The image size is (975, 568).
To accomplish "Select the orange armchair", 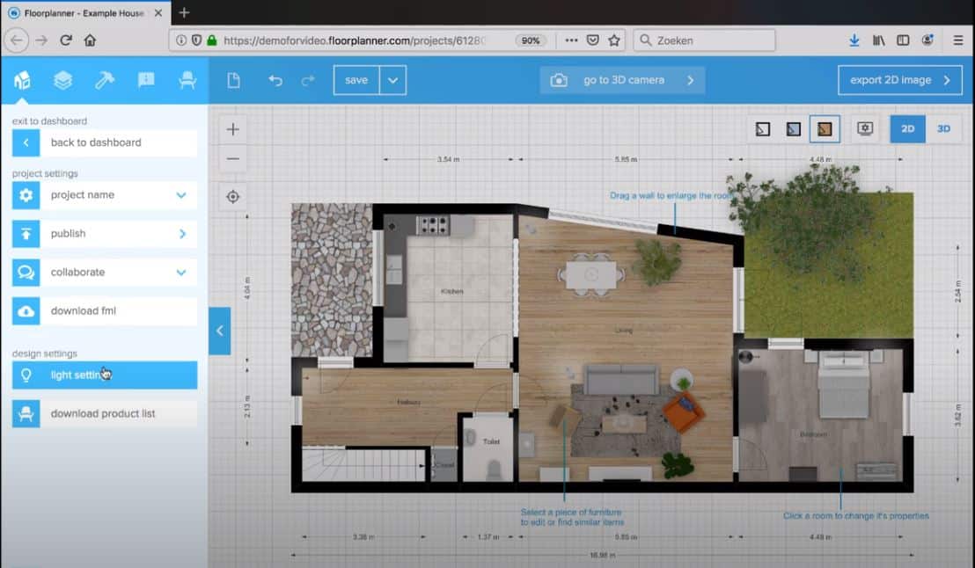I will pyautogui.click(x=684, y=412).
